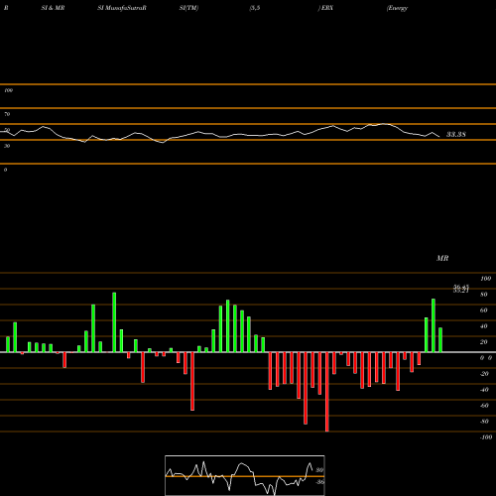
Task: Click the RSI axis label 100
Action: point(8,90)
